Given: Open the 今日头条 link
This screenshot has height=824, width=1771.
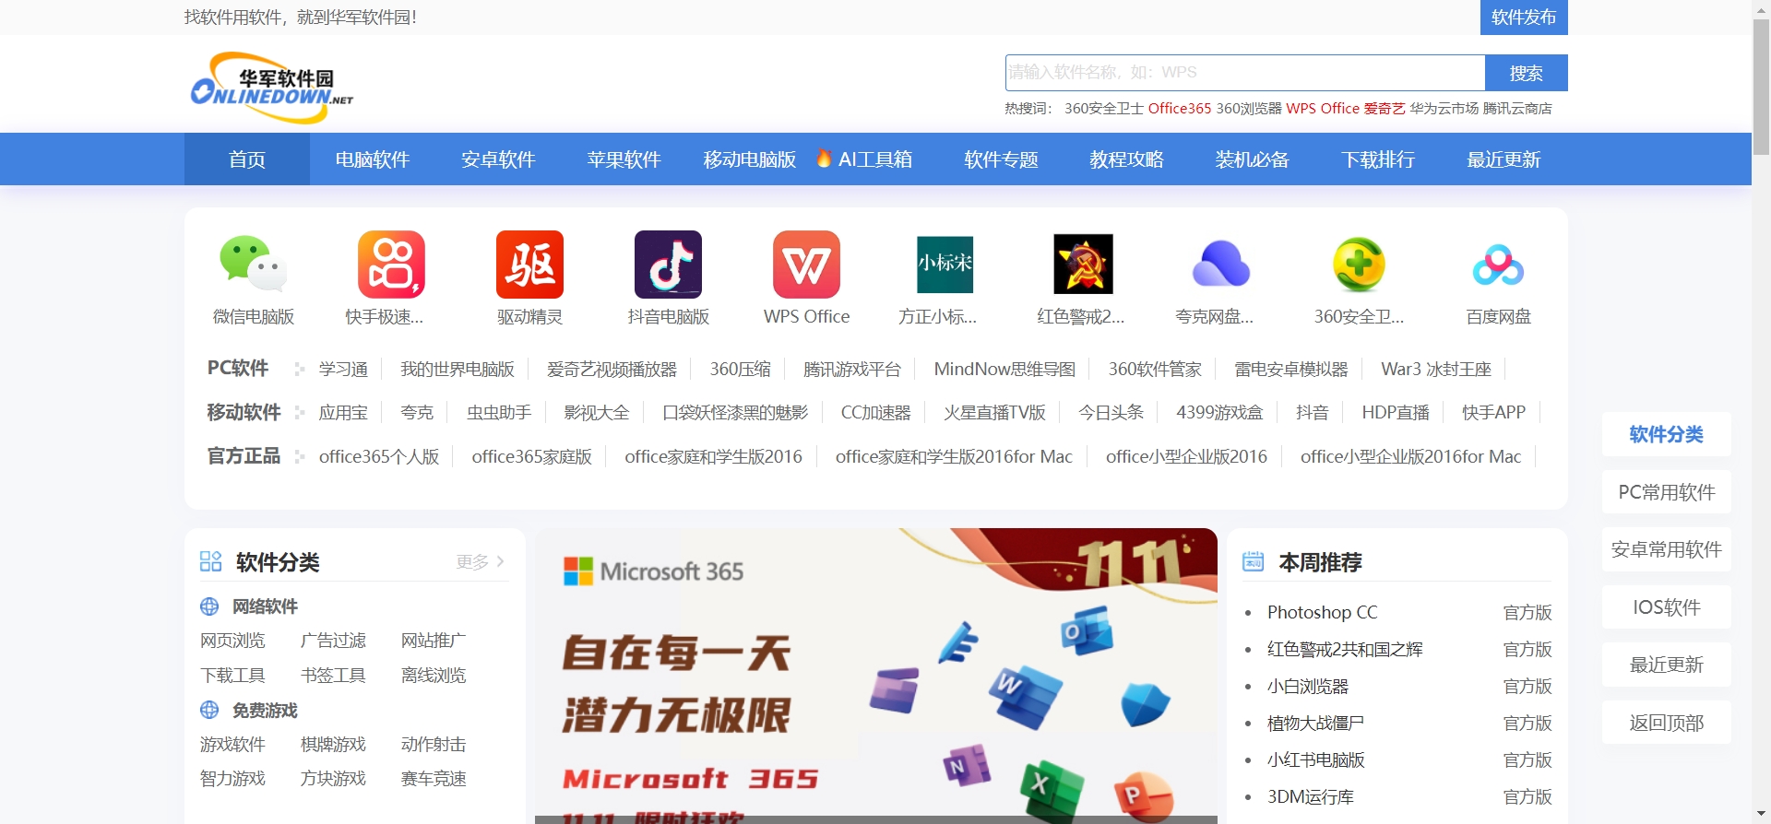Looking at the screenshot, I should tap(1111, 413).
